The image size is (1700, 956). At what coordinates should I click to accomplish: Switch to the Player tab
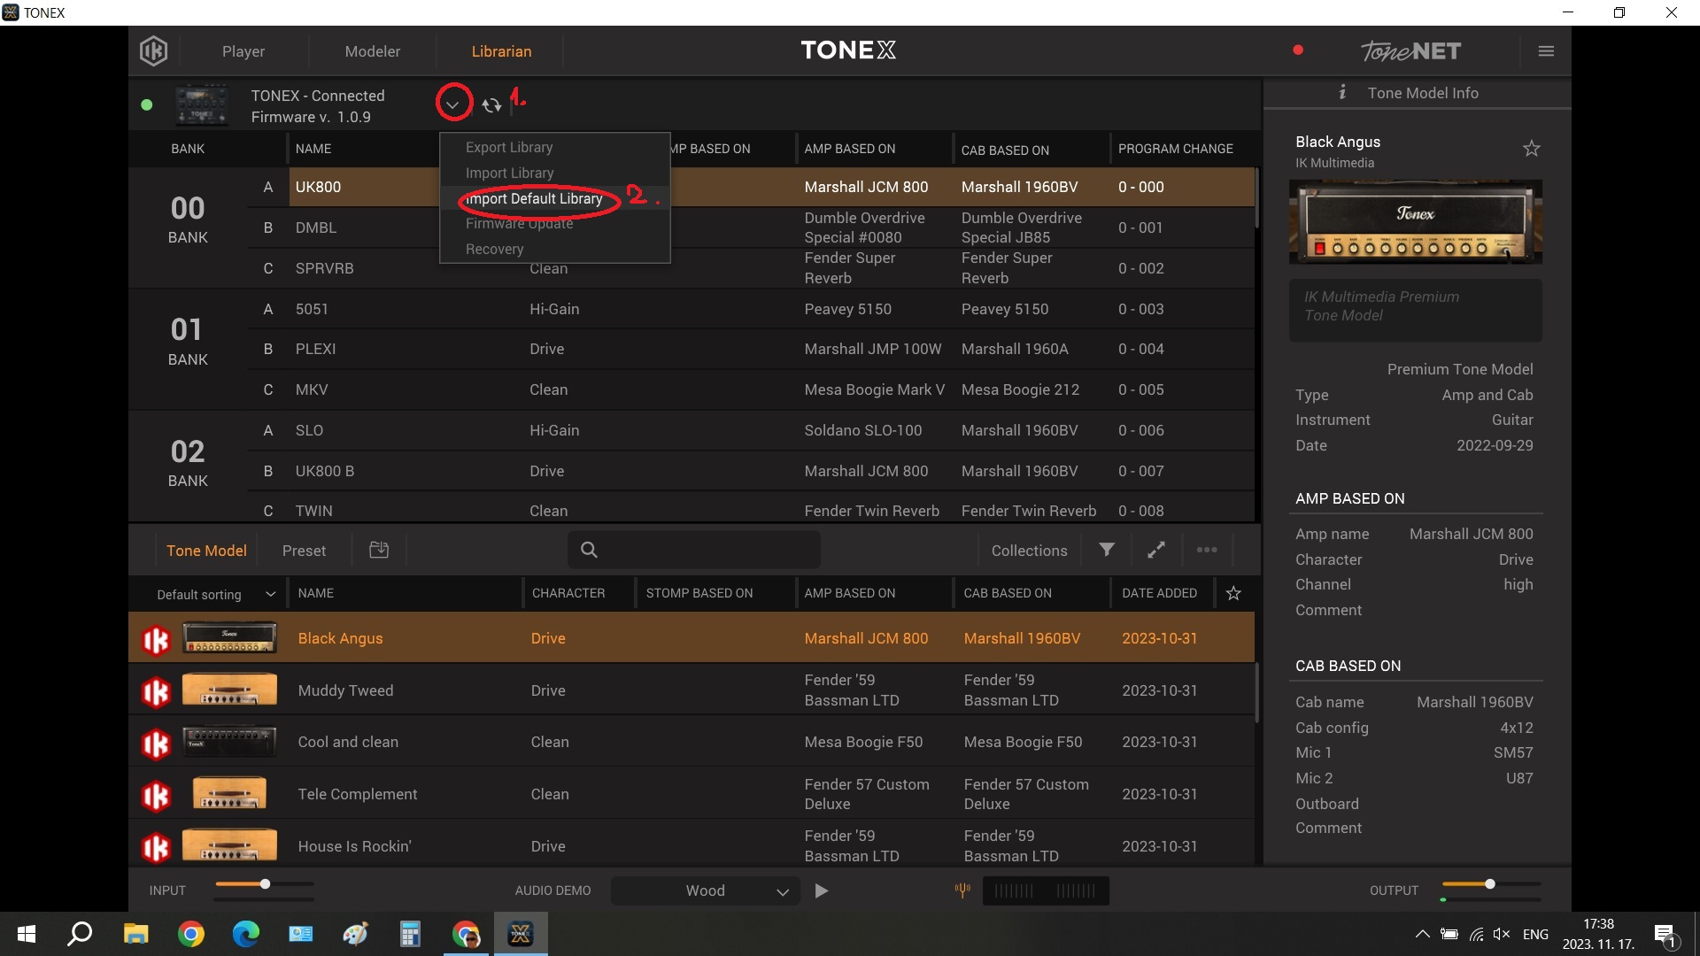point(243,51)
